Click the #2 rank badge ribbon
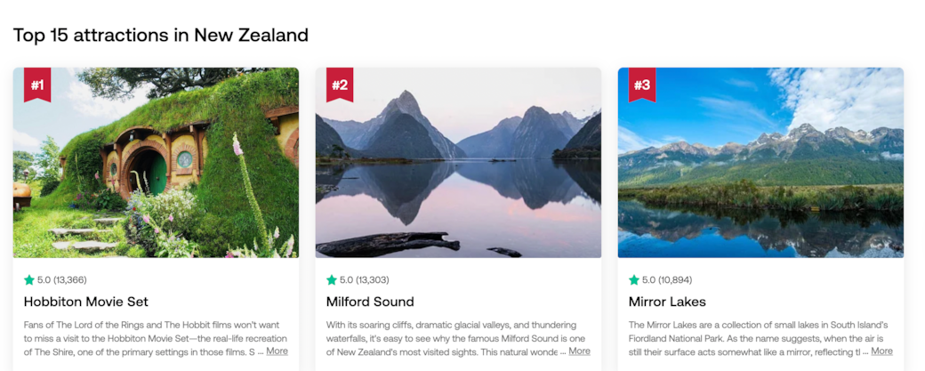Screen dimensions: 925x371 point(340,85)
